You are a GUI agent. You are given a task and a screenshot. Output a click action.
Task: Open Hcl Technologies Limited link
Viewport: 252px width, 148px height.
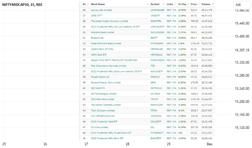[x=104, y=94]
